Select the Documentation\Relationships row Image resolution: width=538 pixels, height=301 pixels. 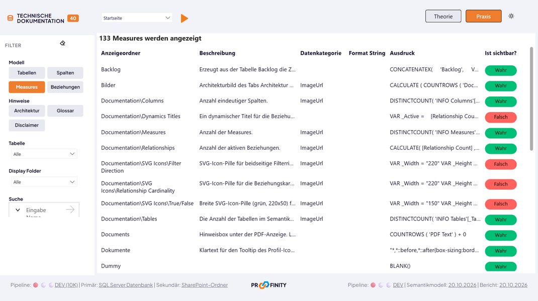click(x=138, y=148)
